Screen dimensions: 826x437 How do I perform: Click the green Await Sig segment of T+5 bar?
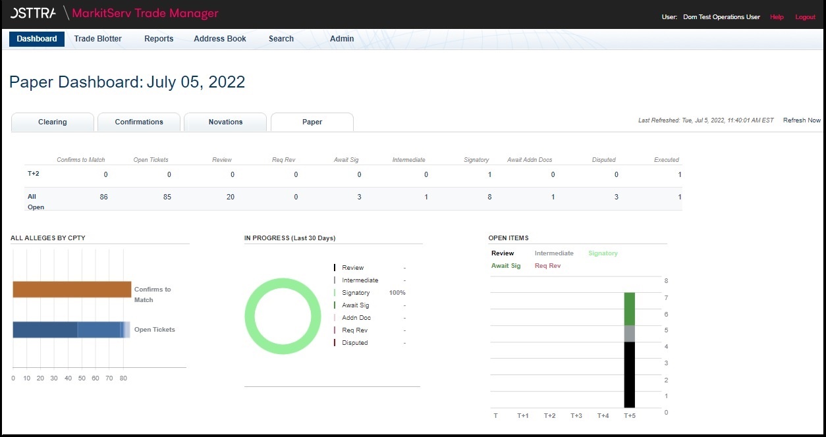click(x=630, y=309)
